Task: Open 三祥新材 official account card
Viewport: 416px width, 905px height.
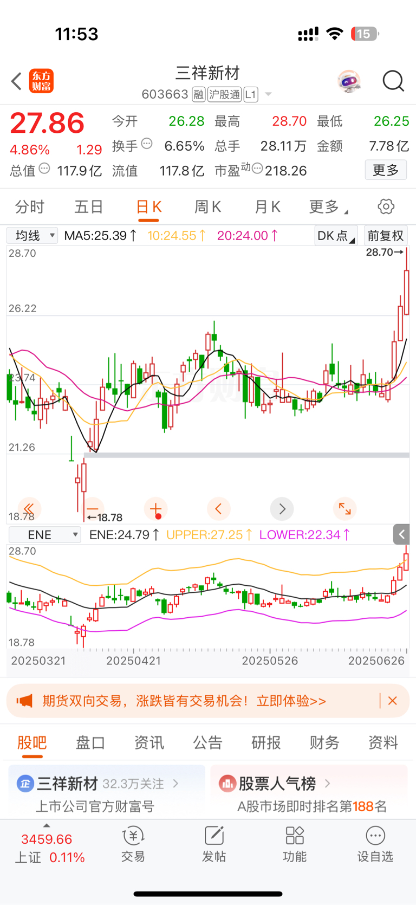Action: (x=107, y=792)
